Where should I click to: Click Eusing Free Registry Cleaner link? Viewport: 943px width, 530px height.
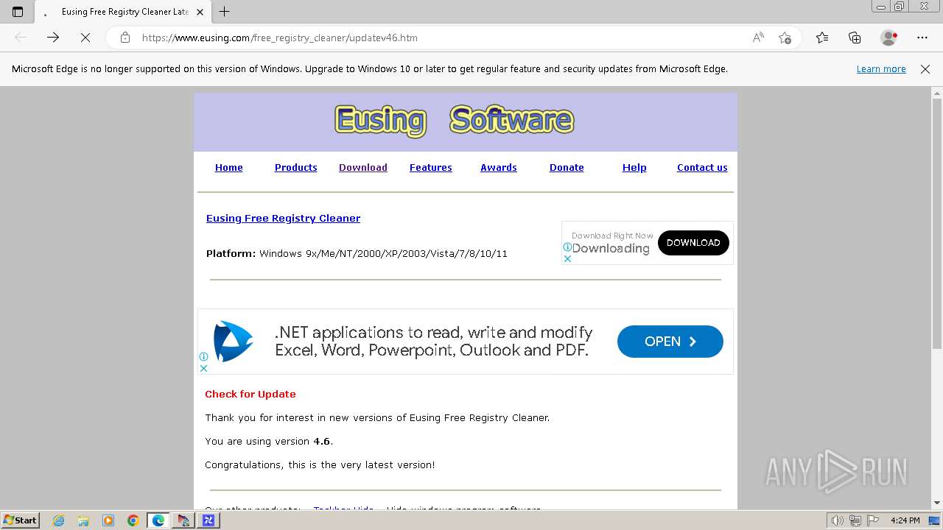(x=283, y=218)
